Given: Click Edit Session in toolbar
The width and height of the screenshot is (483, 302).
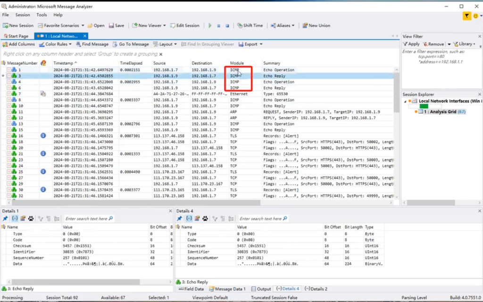Looking at the screenshot, I should (x=185, y=25).
